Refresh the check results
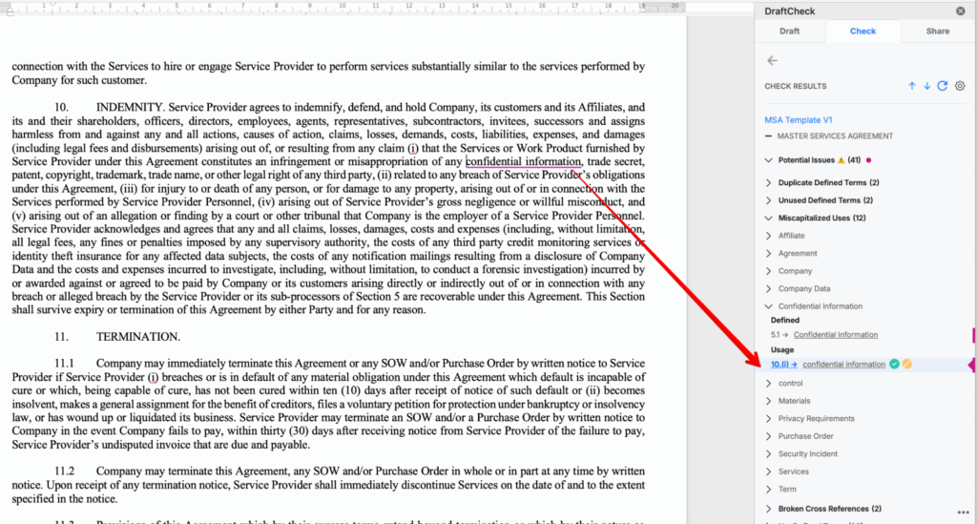 (943, 86)
